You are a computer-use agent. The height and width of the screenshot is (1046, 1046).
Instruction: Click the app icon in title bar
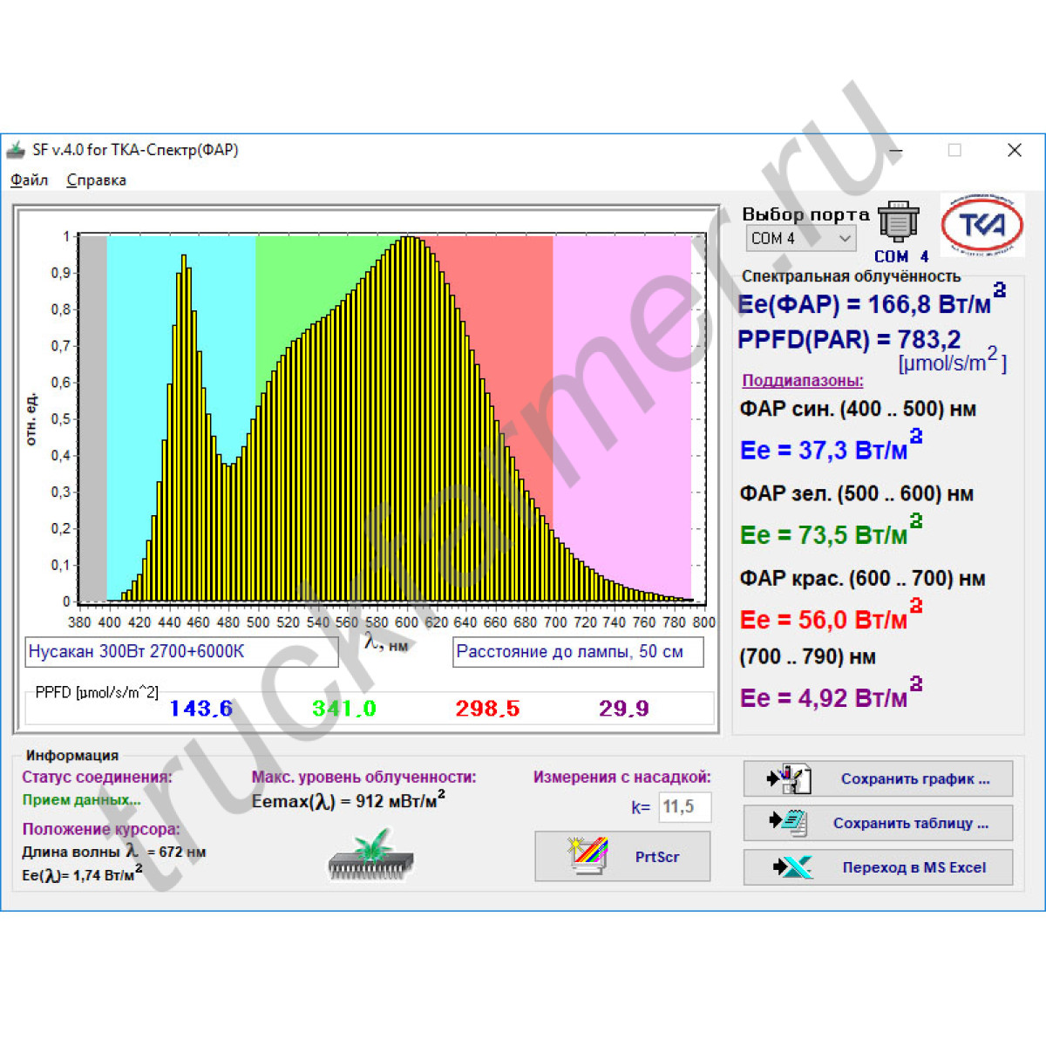click(16, 150)
